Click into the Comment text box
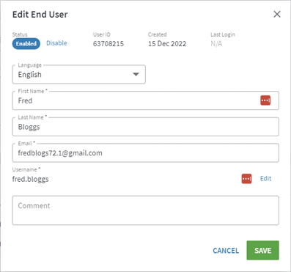291x272 pixels. [145, 210]
